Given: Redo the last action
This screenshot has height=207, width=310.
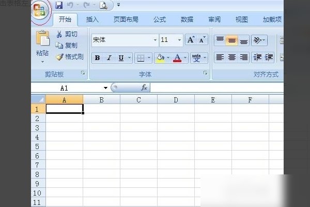Looking at the screenshot, I should pos(87,5).
